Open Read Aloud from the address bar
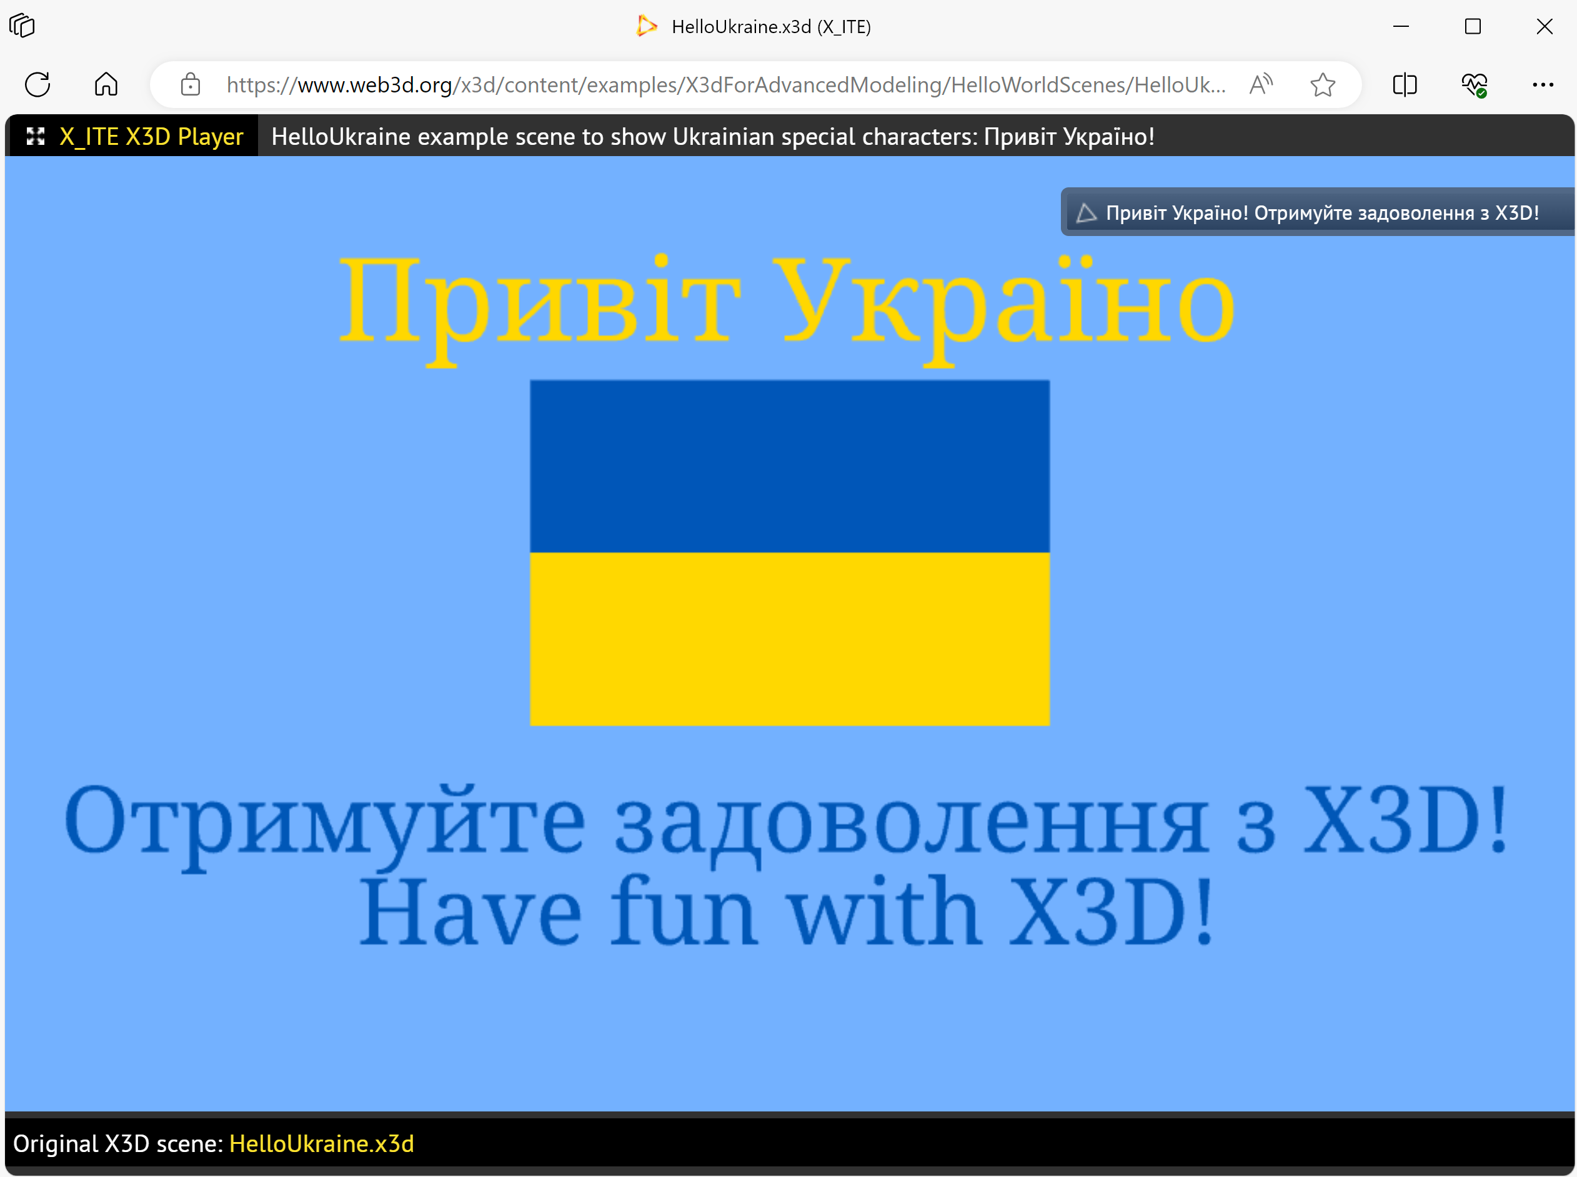1577x1177 pixels. click(x=1260, y=85)
